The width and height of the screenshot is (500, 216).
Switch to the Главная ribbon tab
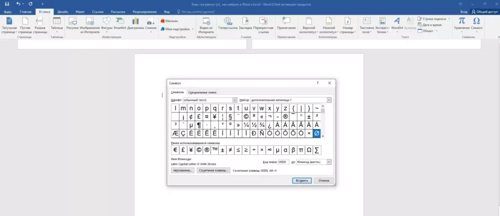click(25, 12)
